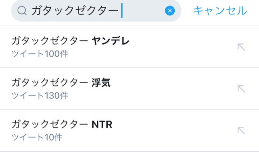259x152 pixels.
Task: Open the ツイート10件 count label
Action: 37,138
